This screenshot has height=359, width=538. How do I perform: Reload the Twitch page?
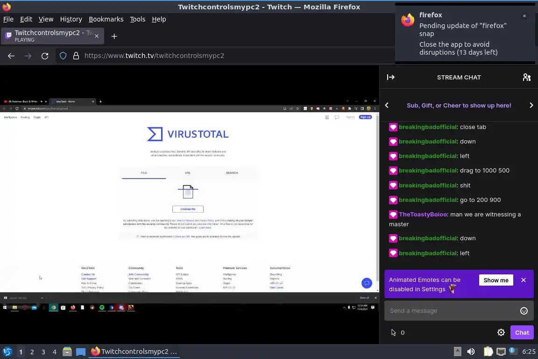pos(45,56)
